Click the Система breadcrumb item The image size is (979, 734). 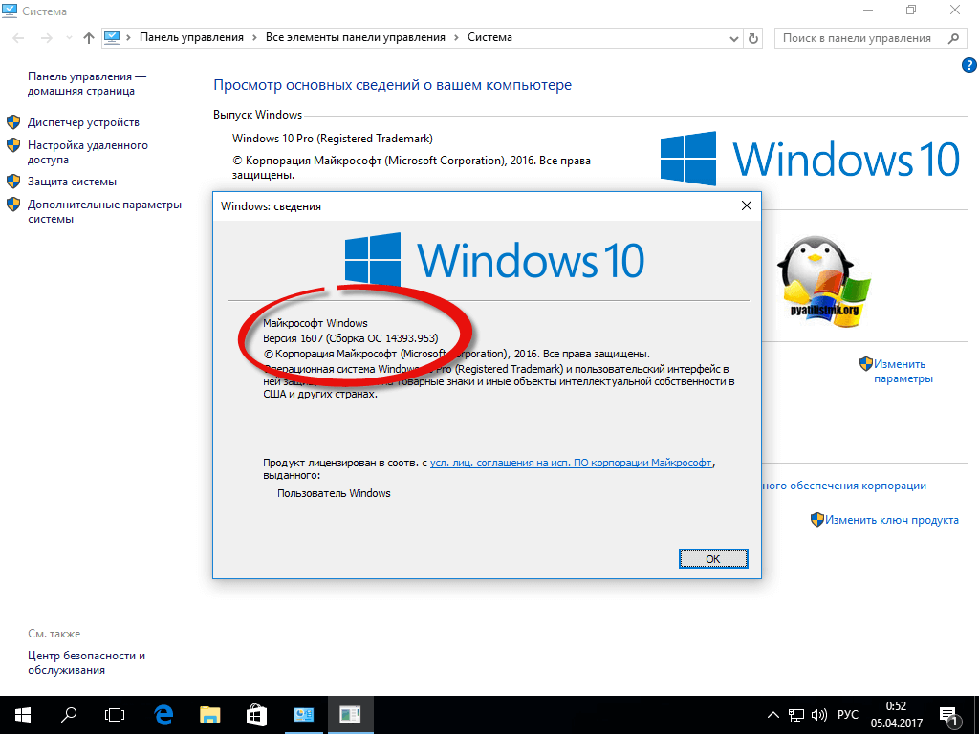490,37
